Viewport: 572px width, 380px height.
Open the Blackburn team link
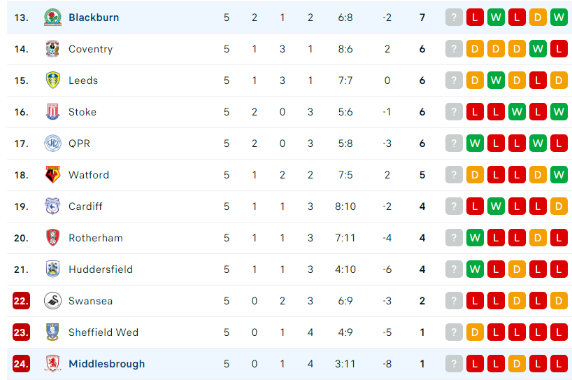[94, 17]
